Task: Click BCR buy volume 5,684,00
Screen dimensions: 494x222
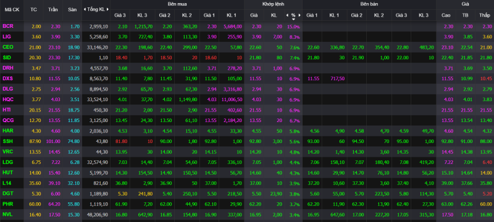Action: click(233, 27)
